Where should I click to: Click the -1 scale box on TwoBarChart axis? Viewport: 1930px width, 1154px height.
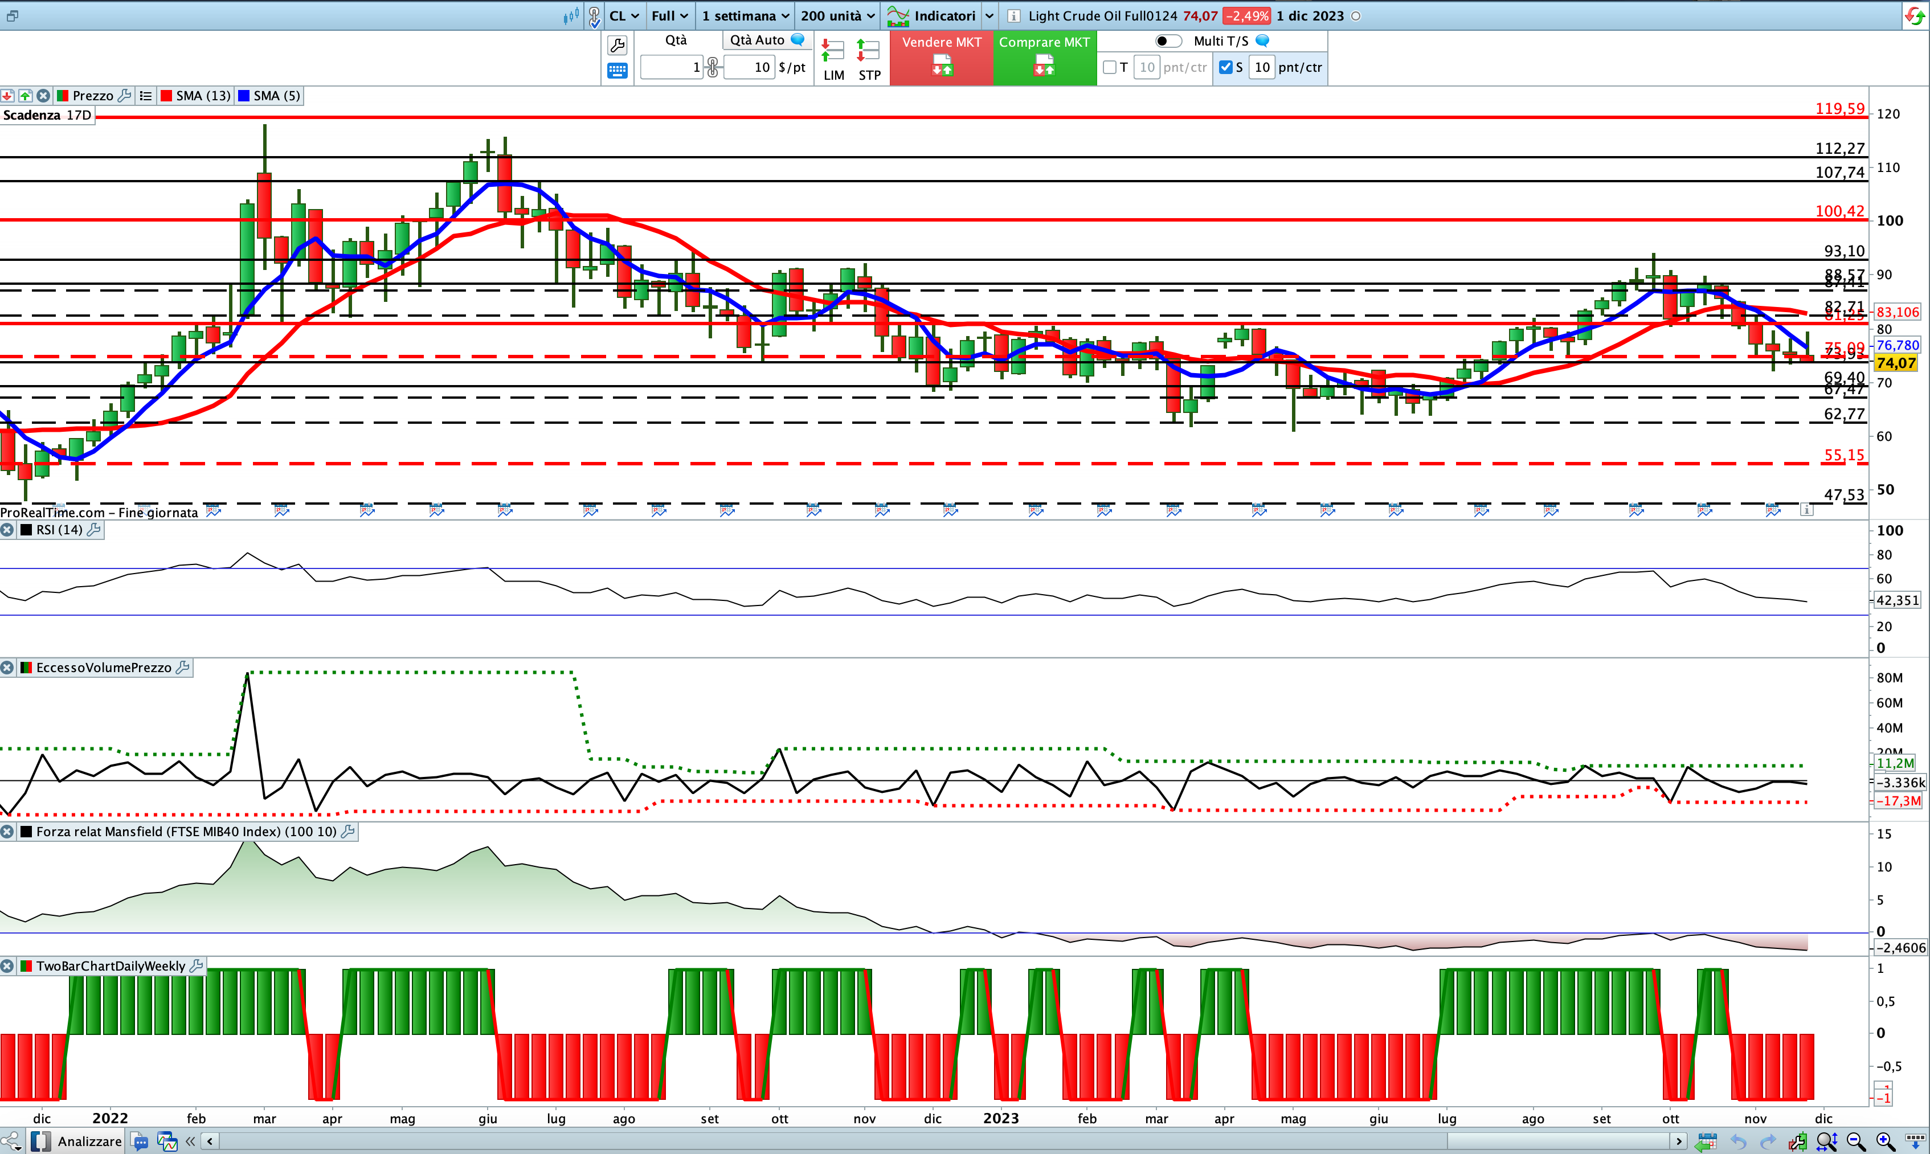point(1883,1098)
